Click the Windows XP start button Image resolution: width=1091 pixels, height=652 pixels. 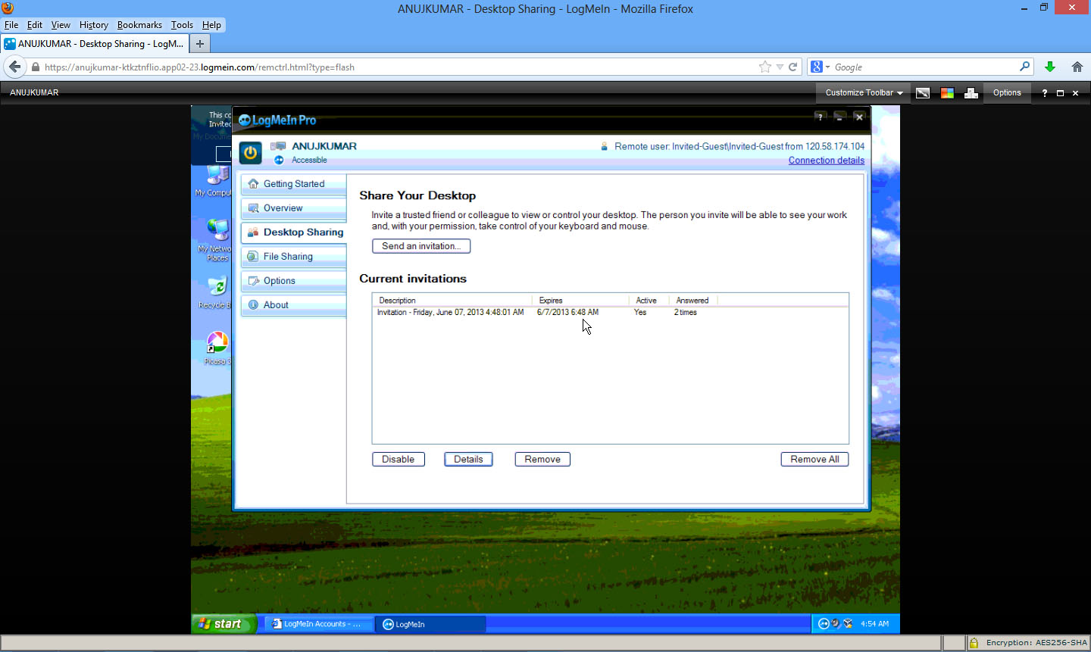[x=224, y=624]
